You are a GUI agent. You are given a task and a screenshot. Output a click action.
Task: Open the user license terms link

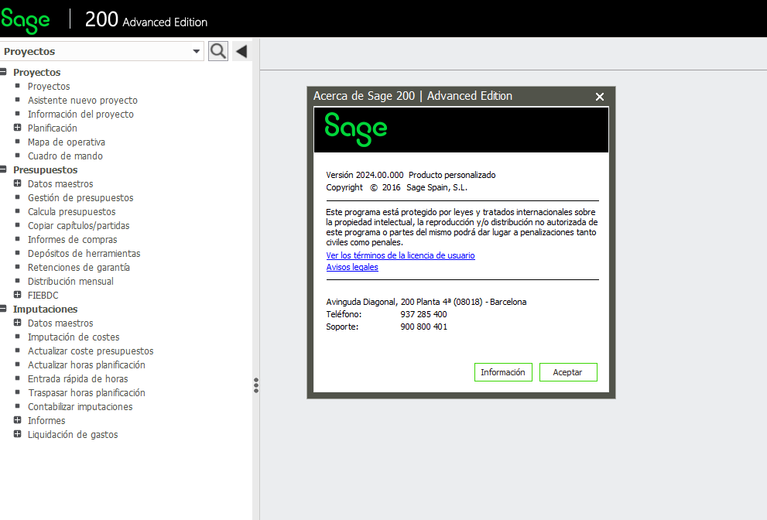click(x=401, y=255)
